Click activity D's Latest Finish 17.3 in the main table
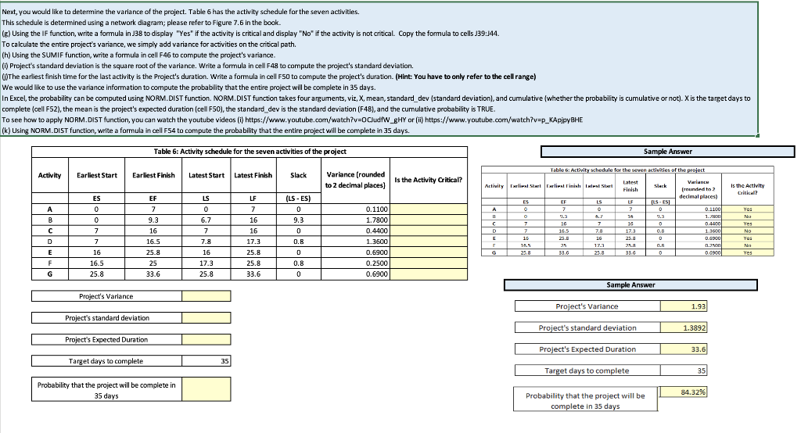The width and height of the screenshot is (801, 433). [x=253, y=242]
